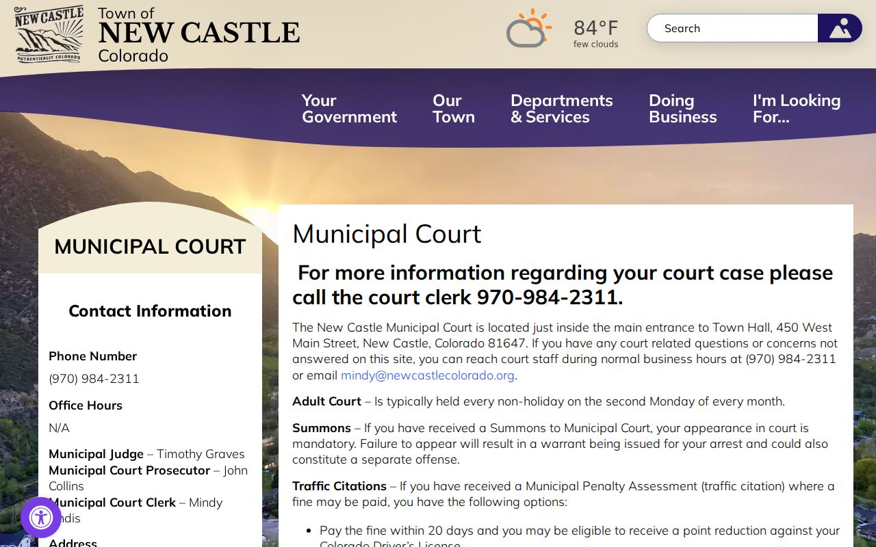This screenshot has width=876, height=547.
Task: Click the New Castle town logo
Action: [49, 34]
